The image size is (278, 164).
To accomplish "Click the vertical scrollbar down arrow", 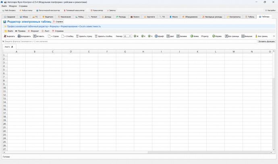I will [274, 150].
